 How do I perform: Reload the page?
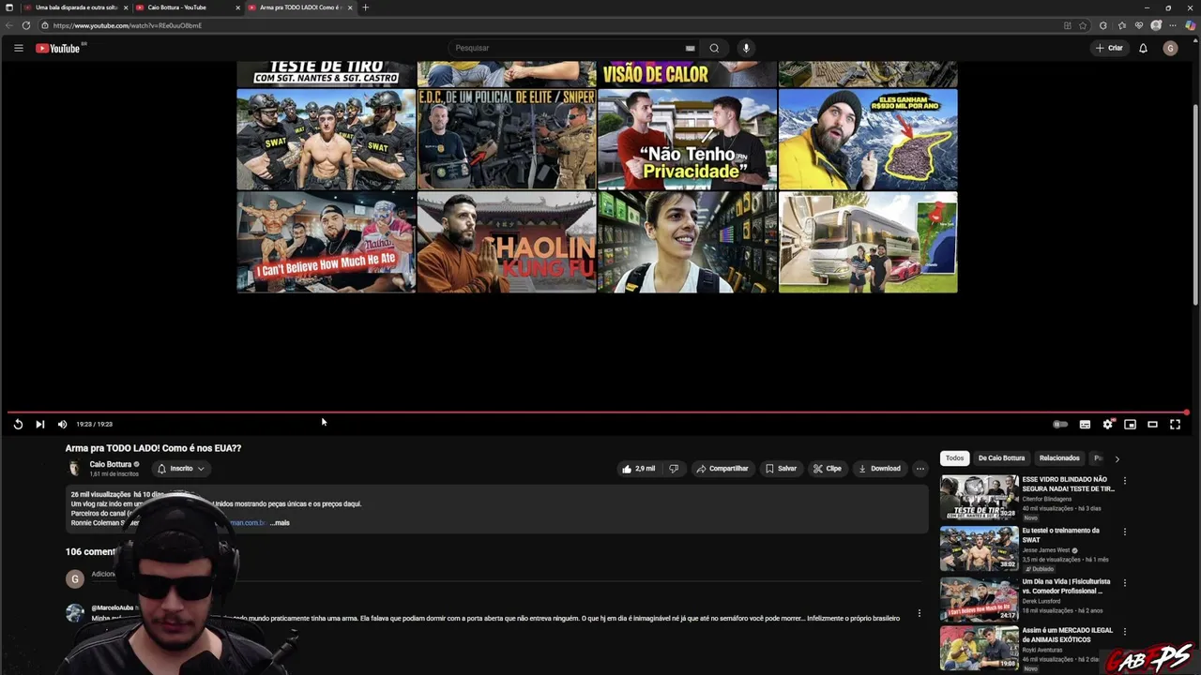tap(26, 25)
